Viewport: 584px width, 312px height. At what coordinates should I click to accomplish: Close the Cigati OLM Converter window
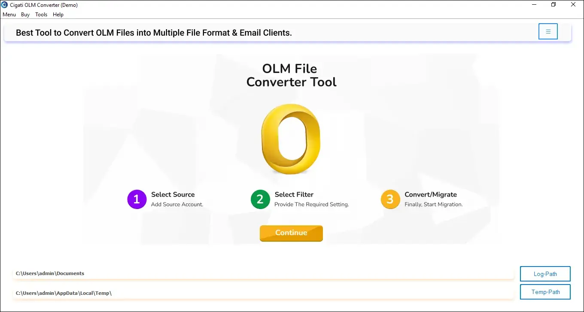(x=573, y=5)
